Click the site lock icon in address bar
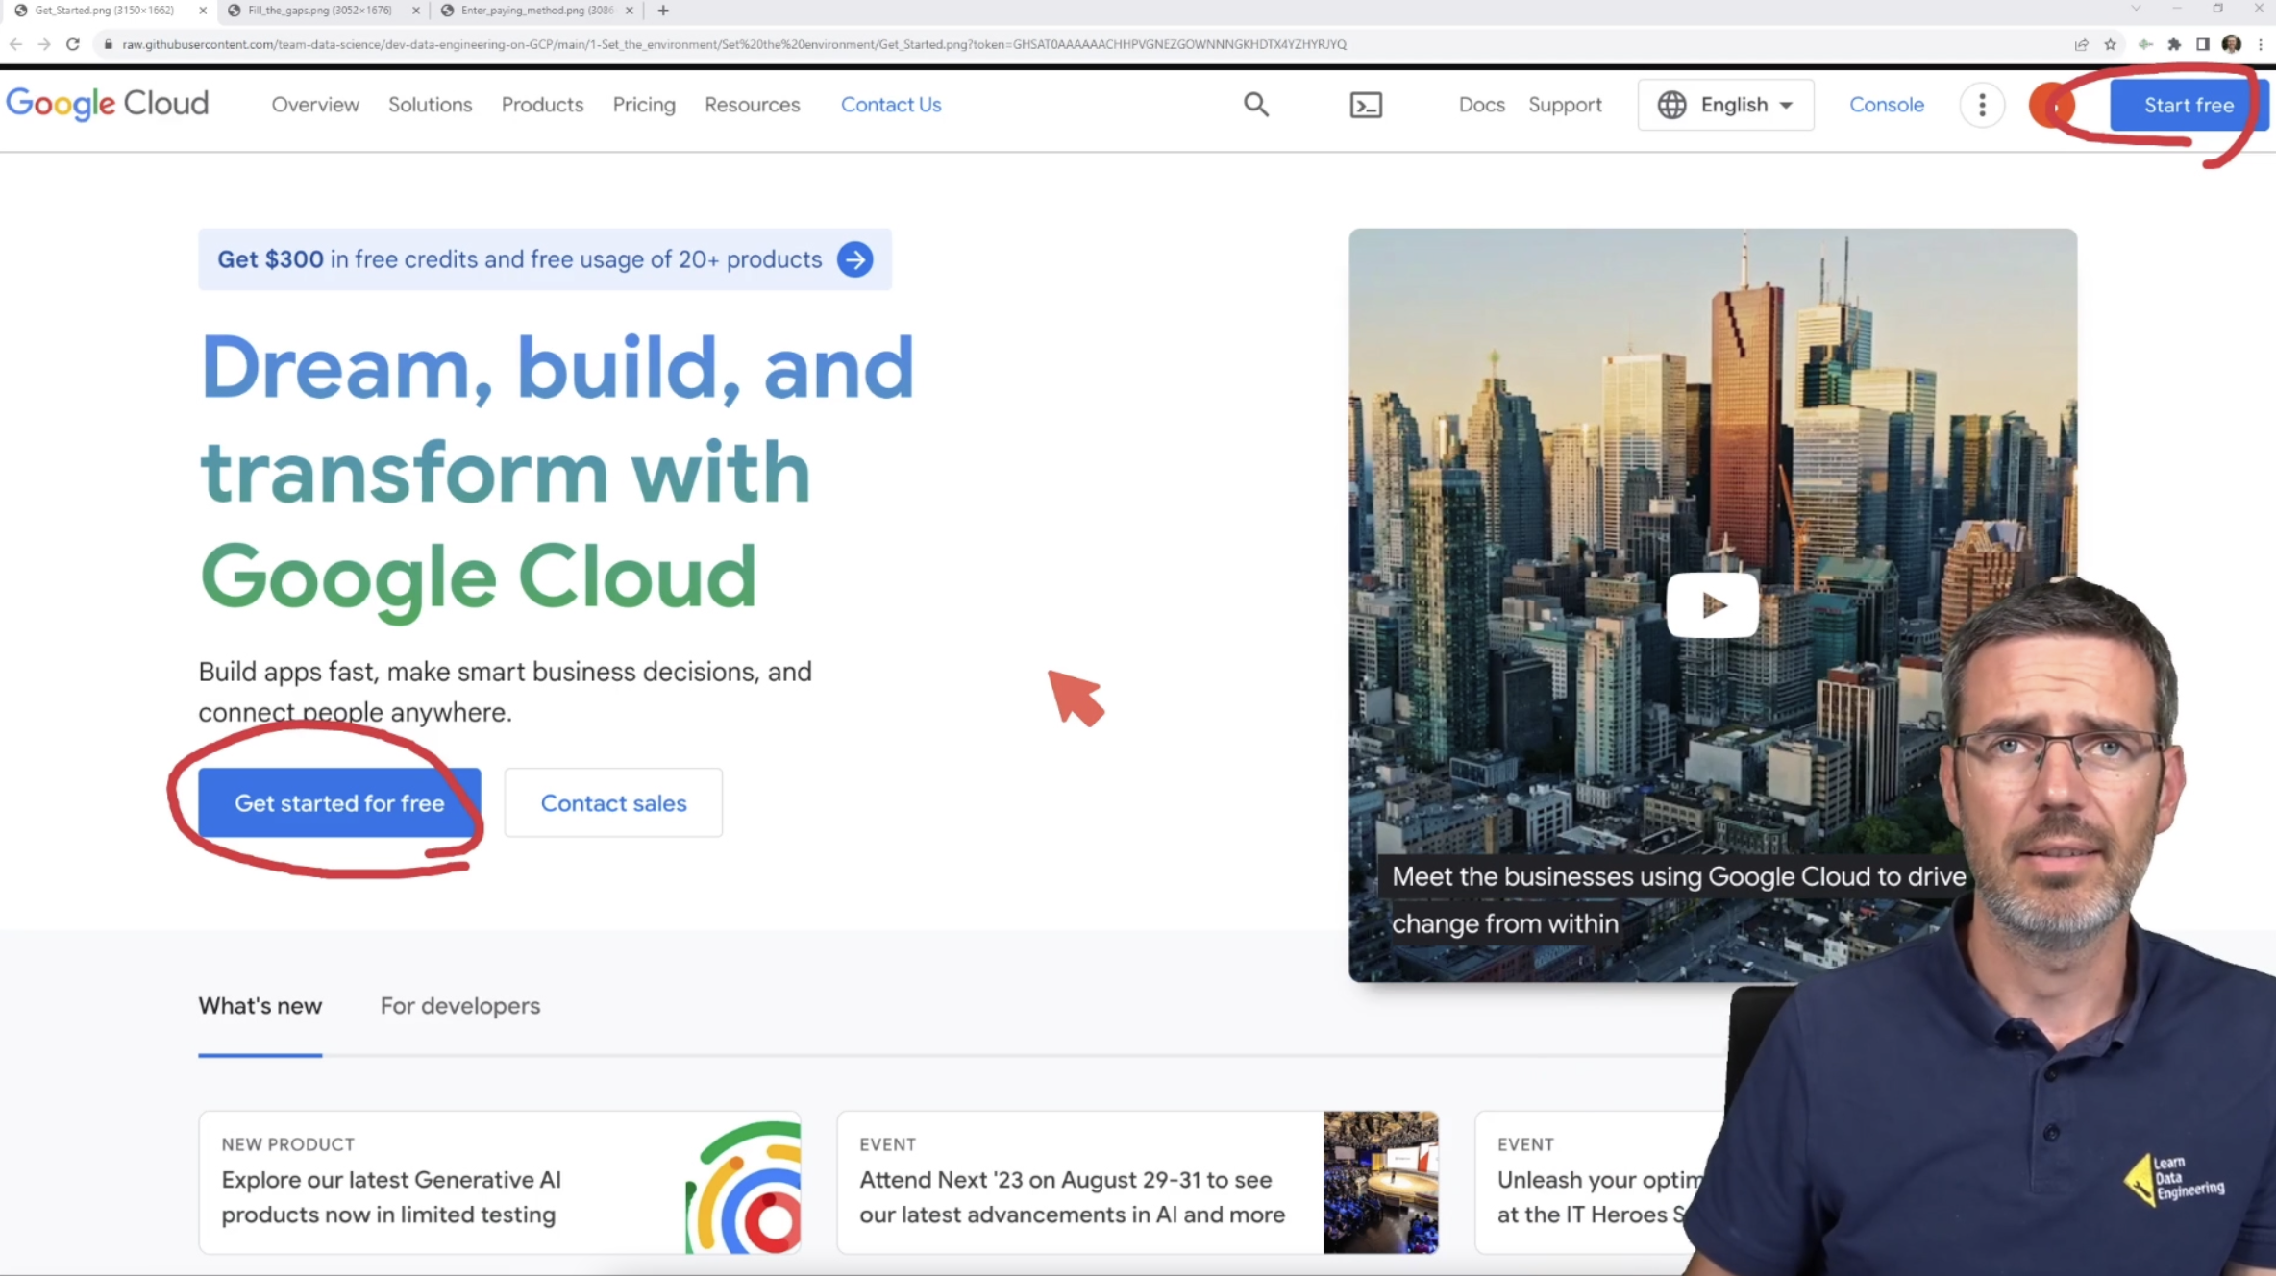The height and width of the screenshot is (1276, 2276). tap(109, 44)
